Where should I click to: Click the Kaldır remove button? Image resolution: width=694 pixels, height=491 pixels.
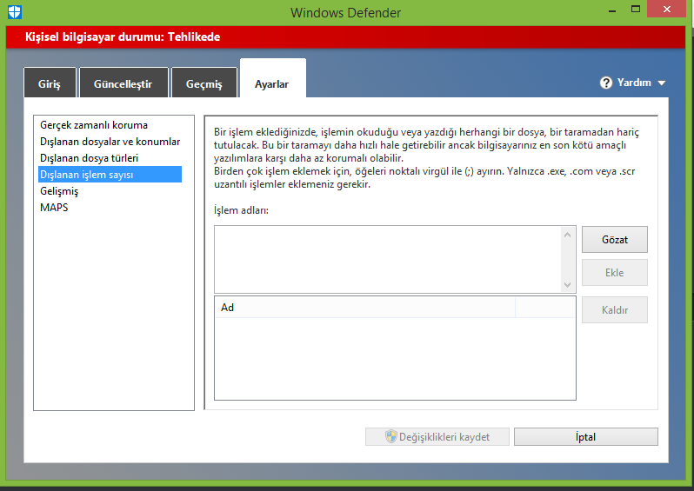click(614, 309)
